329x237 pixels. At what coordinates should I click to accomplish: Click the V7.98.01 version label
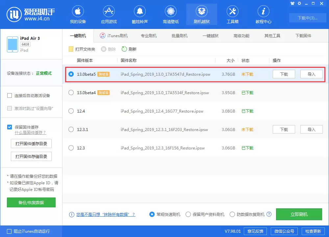[233, 231]
